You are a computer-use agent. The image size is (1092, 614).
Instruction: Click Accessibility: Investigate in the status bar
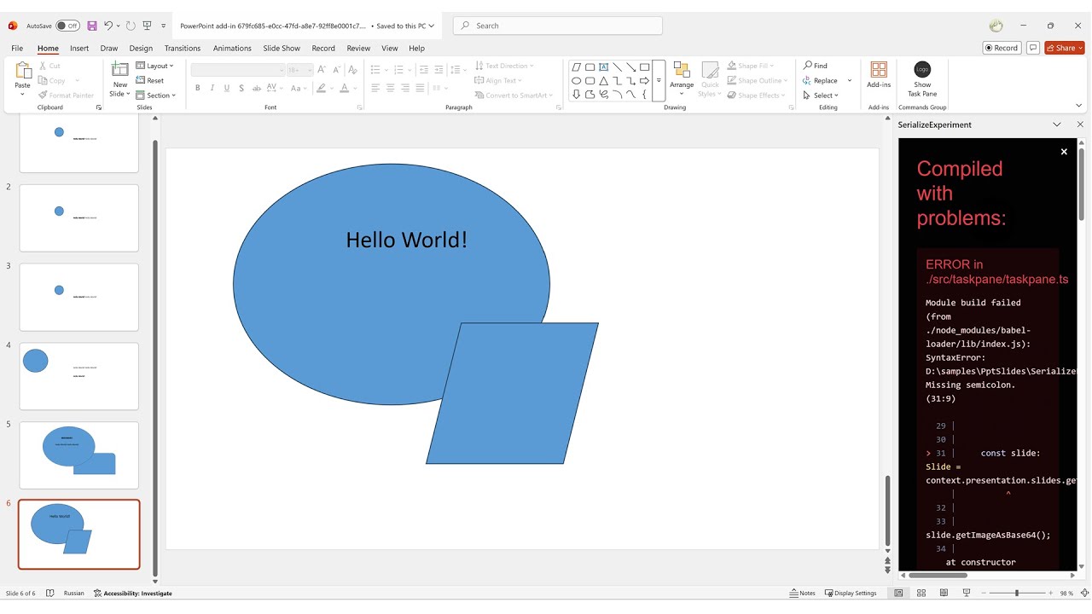(133, 593)
